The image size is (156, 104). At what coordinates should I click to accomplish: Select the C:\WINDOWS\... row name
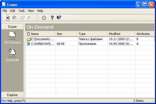coord(43,44)
